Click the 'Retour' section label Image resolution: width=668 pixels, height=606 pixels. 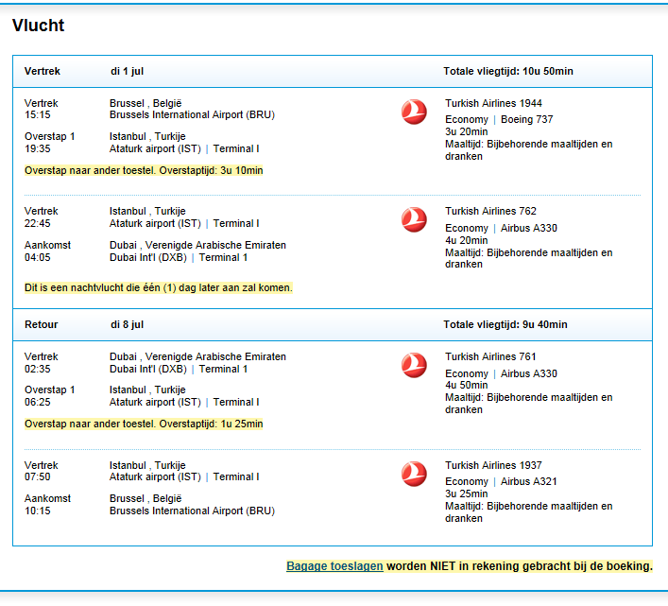41,324
